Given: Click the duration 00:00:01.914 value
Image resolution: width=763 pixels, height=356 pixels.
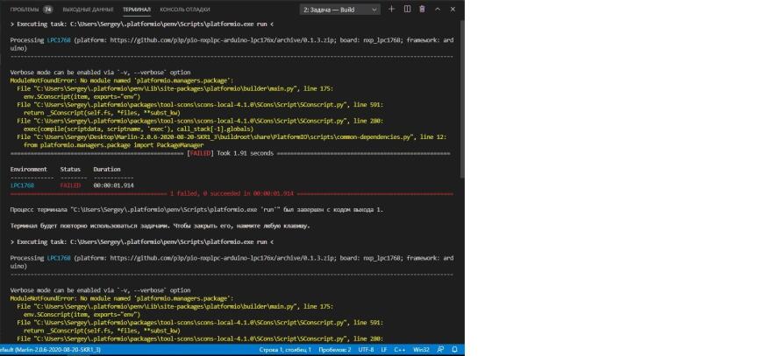Looking at the screenshot, I should pyautogui.click(x=113, y=185).
